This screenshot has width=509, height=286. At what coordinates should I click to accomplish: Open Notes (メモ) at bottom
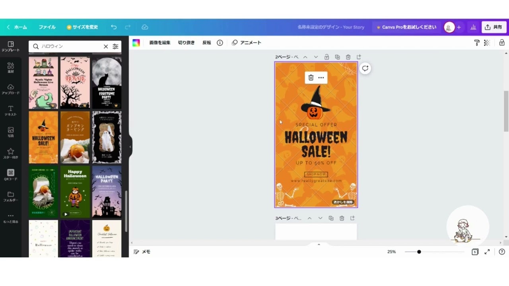pos(142,252)
